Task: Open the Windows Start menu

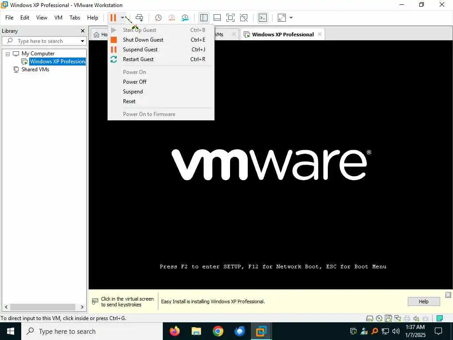Action: tap(11, 331)
